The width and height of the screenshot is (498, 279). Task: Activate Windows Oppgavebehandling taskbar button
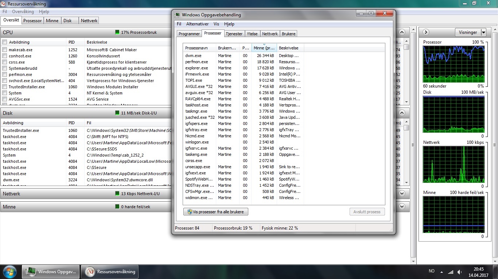51,271
